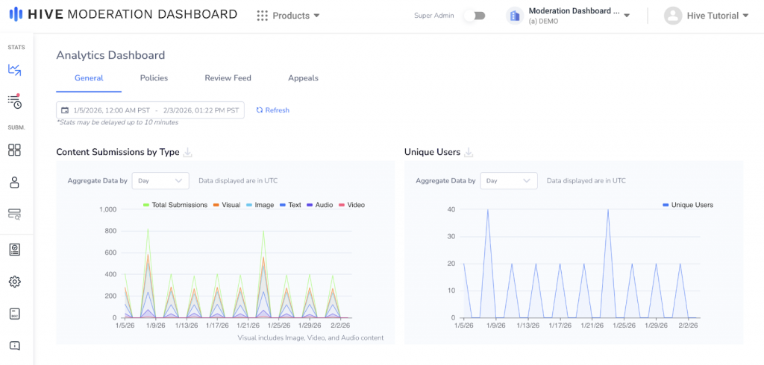Open the Hive Tutorial account menu
The width and height of the screenshot is (764, 365).
[x=706, y=16]
